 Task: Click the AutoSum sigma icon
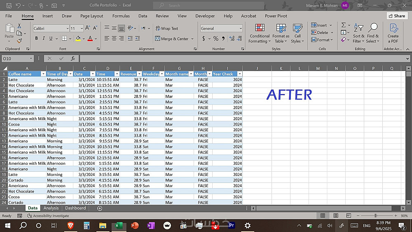(344, 25)
